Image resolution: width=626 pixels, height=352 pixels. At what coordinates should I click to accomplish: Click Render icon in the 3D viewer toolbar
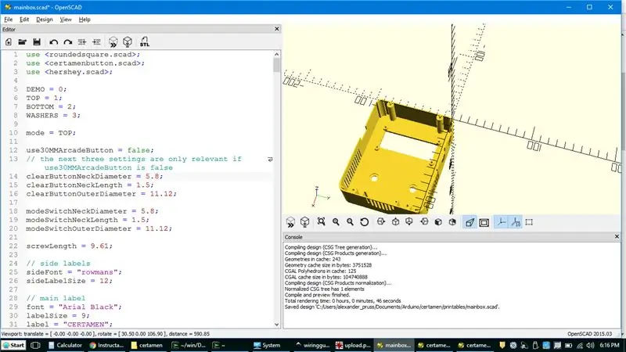[304, 222]
